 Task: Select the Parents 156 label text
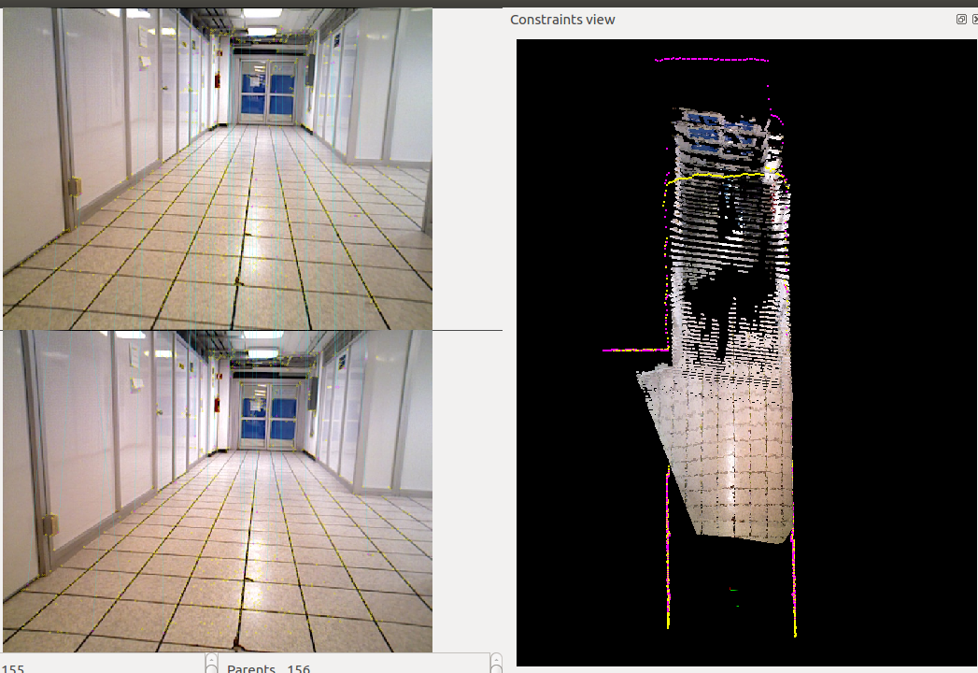click(x=268, y=668)
